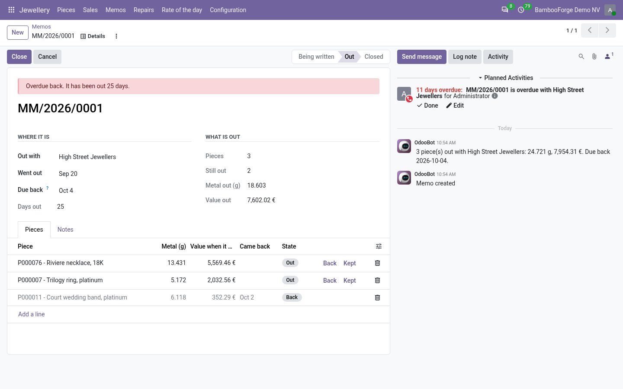
Task: Click the user avatar in top bar
Action: point(610,10)
